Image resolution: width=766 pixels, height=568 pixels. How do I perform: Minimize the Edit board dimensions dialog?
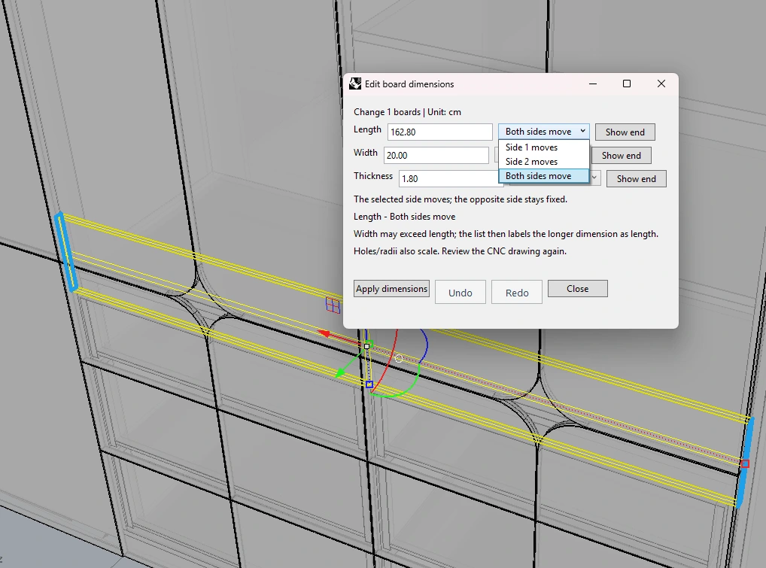coord(593,84)
